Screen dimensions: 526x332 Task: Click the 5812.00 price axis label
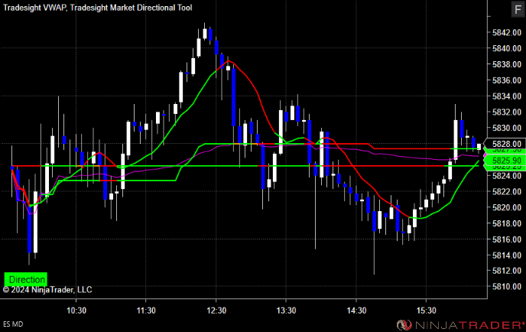507,271
